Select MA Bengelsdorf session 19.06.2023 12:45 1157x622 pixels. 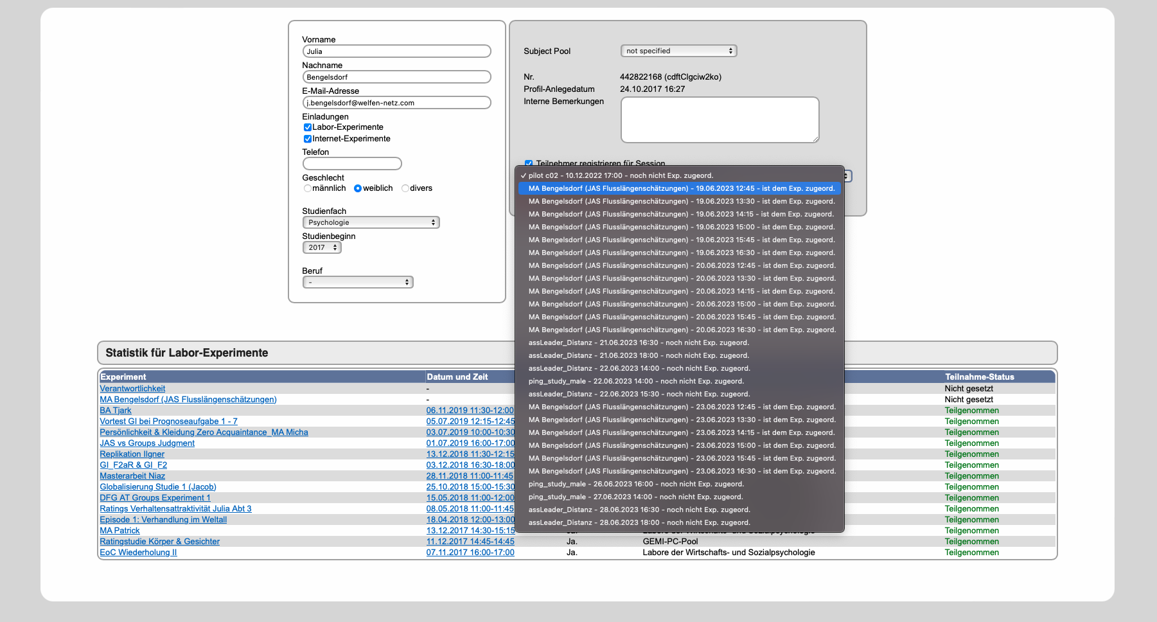[681, 188]
